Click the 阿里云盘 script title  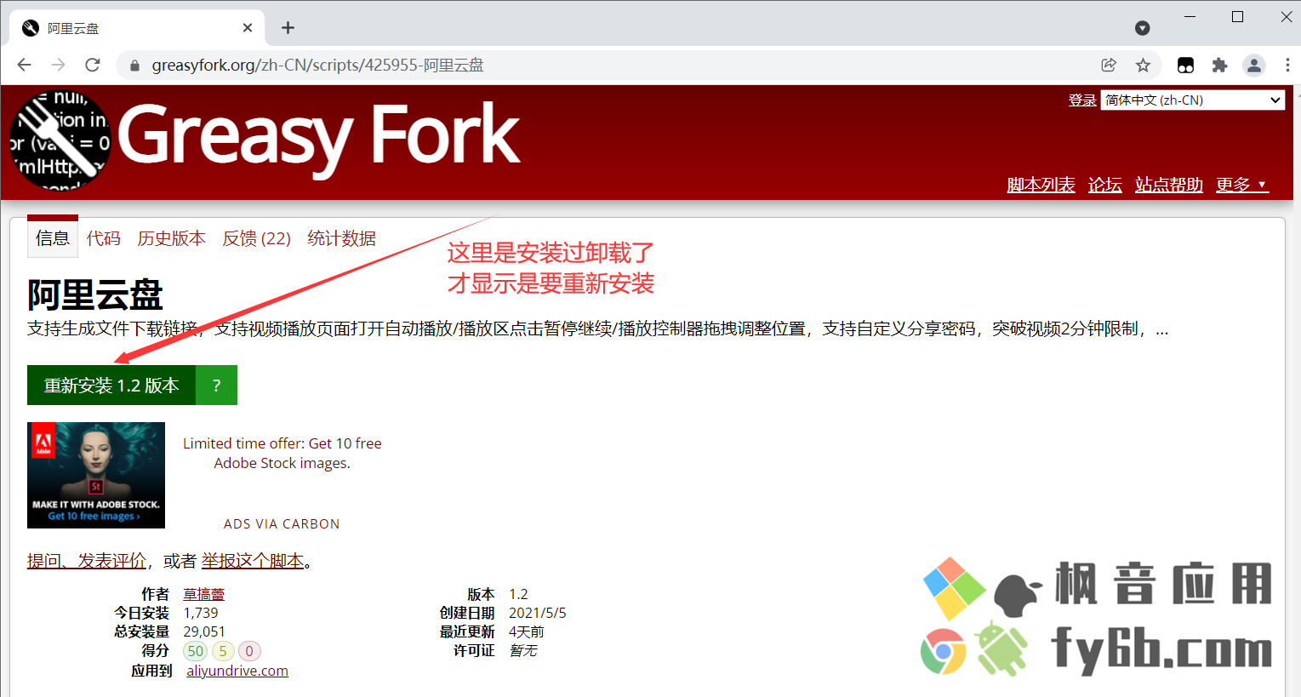coord(94,294)
